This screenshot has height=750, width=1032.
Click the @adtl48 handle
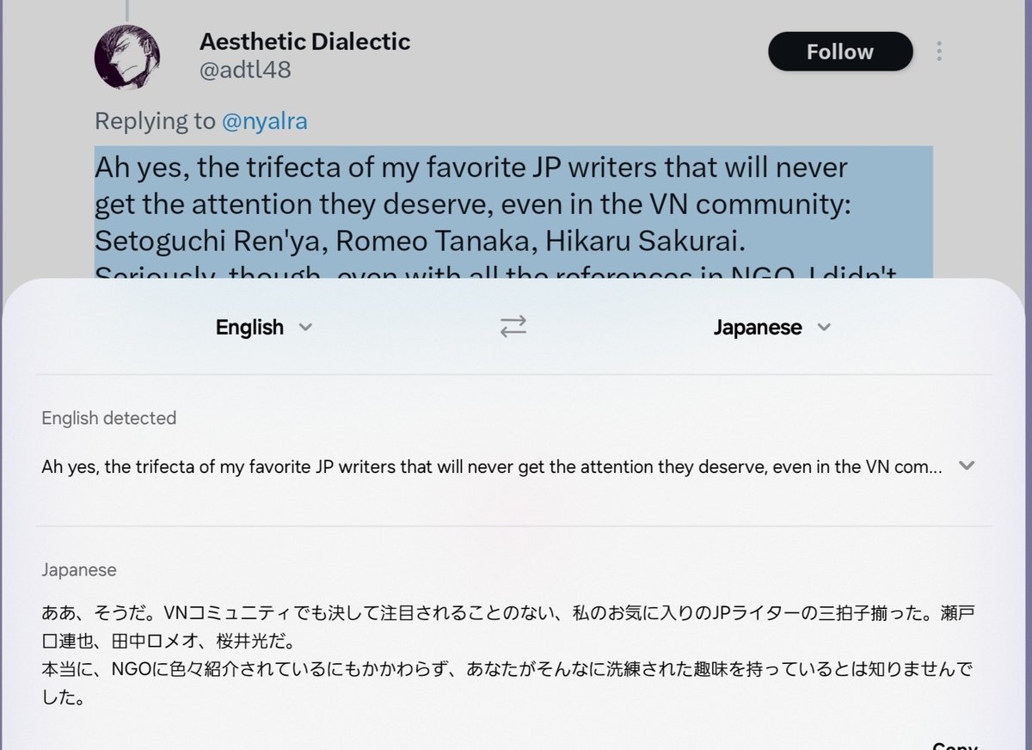pos(245,70)
